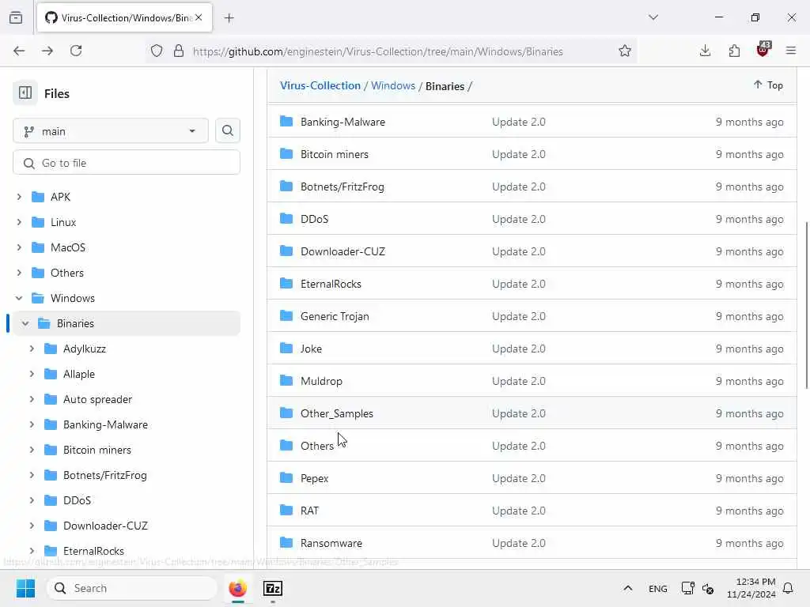
Task: Open the DDoS folder in list
Action: click(x=315, y=219)
